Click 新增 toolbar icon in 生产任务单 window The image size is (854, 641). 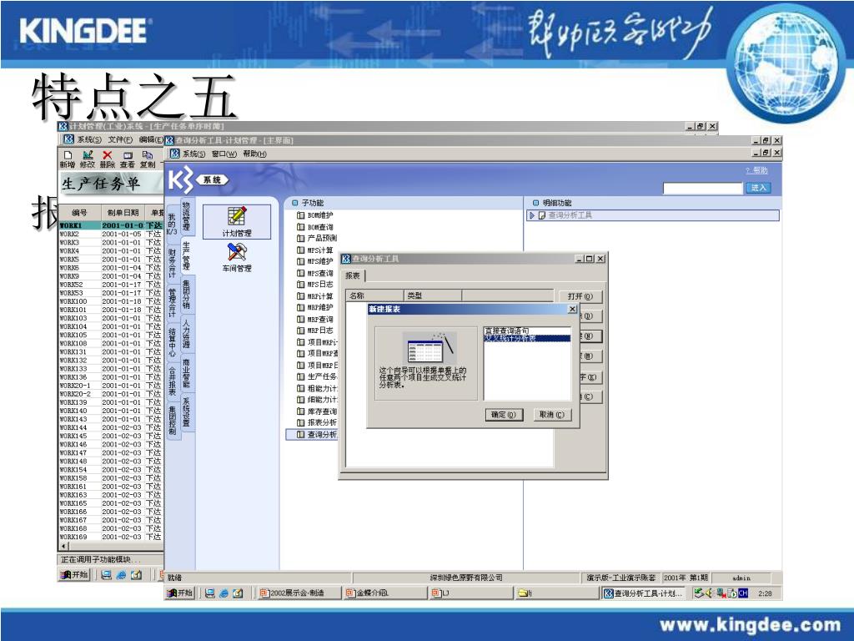pyautogui.click(x=68, y=159)
